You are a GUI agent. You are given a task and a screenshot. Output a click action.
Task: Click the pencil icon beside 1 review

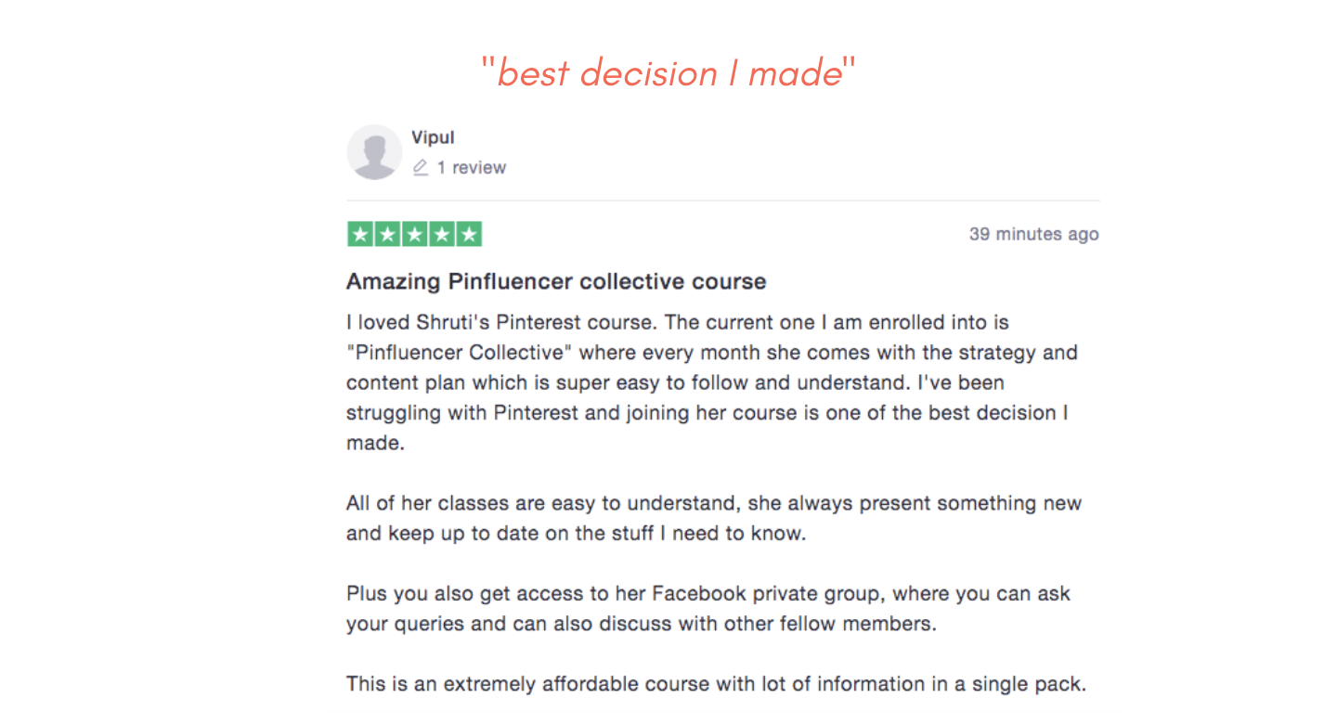point(421,168)
